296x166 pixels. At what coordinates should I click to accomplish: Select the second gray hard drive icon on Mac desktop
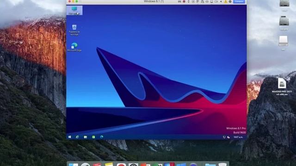click(284, 21)
